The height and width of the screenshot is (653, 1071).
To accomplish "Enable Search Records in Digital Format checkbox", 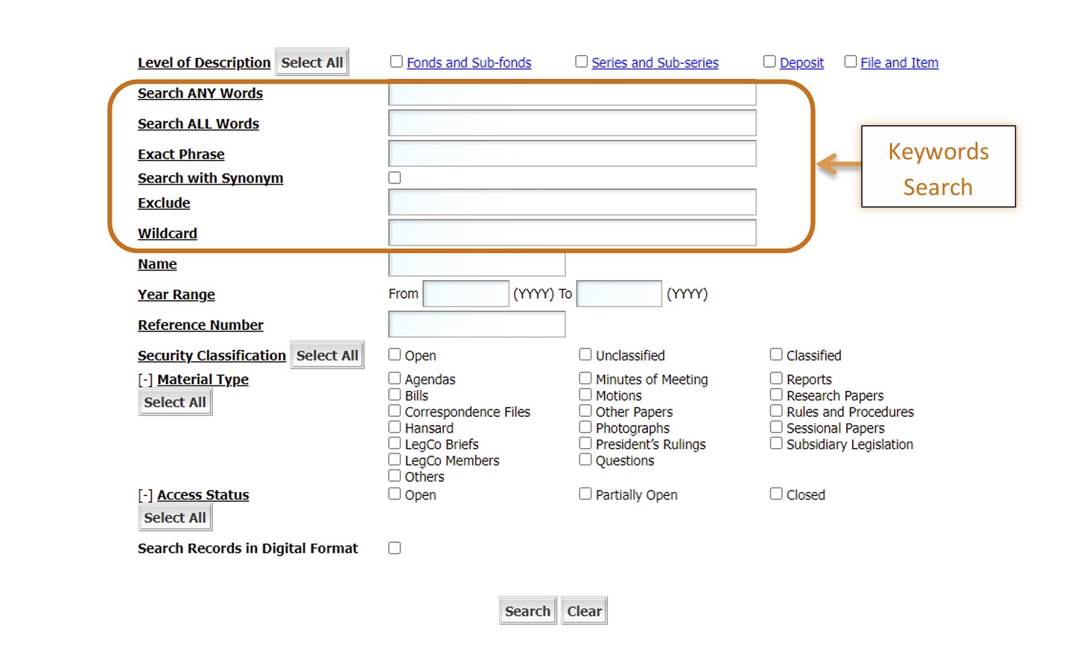I will 395,548.
